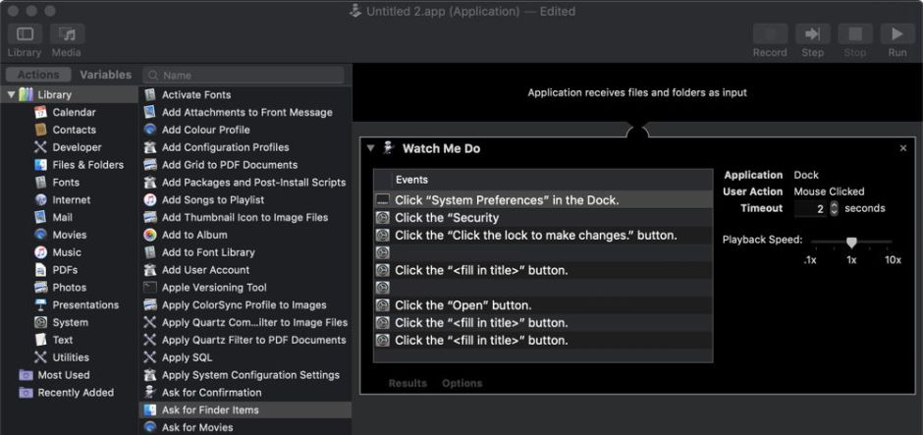
Task: Click the Step workflow icon
Action: tap(812, 34)
